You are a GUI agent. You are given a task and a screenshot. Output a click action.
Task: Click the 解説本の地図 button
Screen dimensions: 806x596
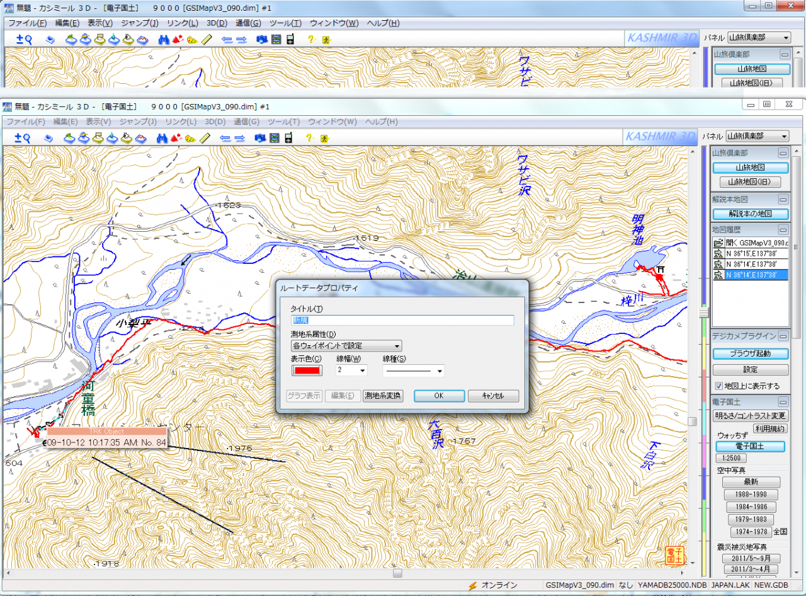pos(751,214)
